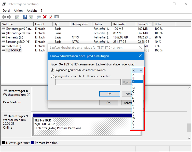192x152 pixels.
Task: Choose letter W in dropdown list
Action: 137,118
